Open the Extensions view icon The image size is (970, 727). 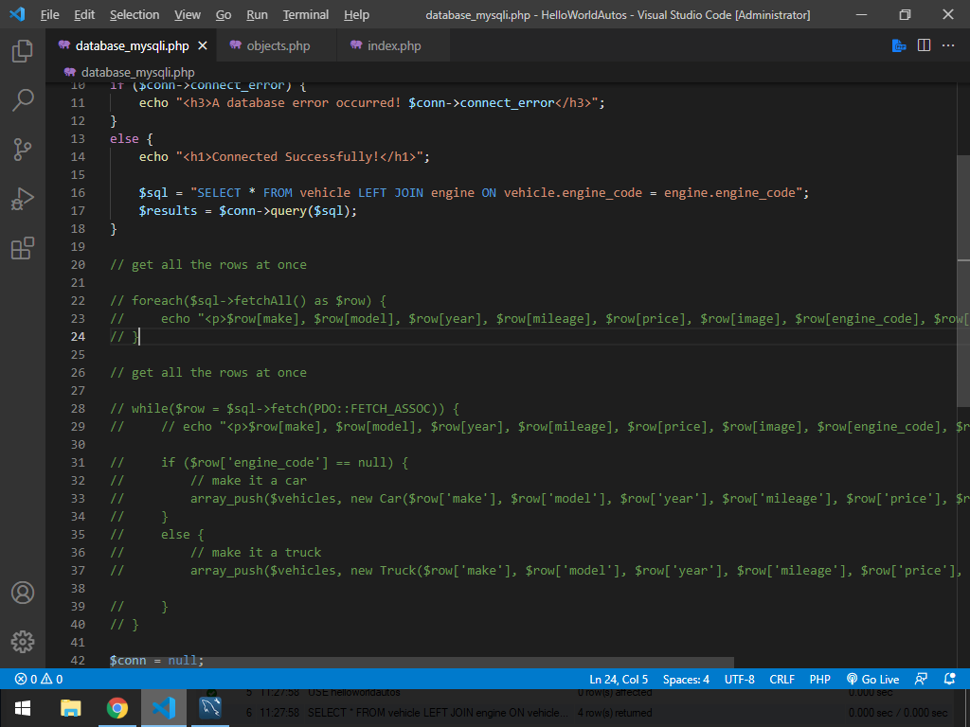[23, 248]
